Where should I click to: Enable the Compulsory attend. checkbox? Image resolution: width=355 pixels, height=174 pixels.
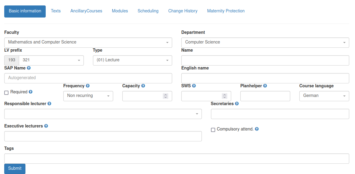tap(213, 130)
